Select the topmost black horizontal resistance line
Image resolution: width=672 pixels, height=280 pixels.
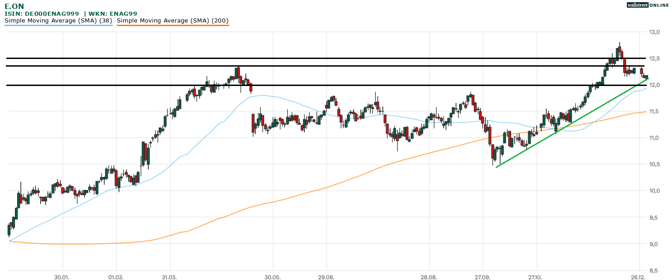(316, 58)
